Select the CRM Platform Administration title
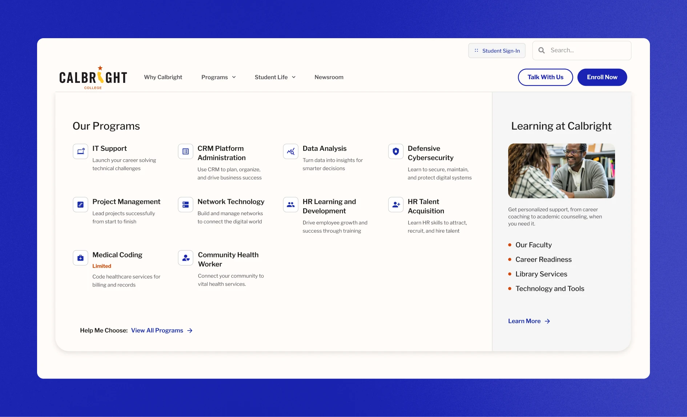The width and height of the screenshot is (687, 417). click(x=221, y=153)
